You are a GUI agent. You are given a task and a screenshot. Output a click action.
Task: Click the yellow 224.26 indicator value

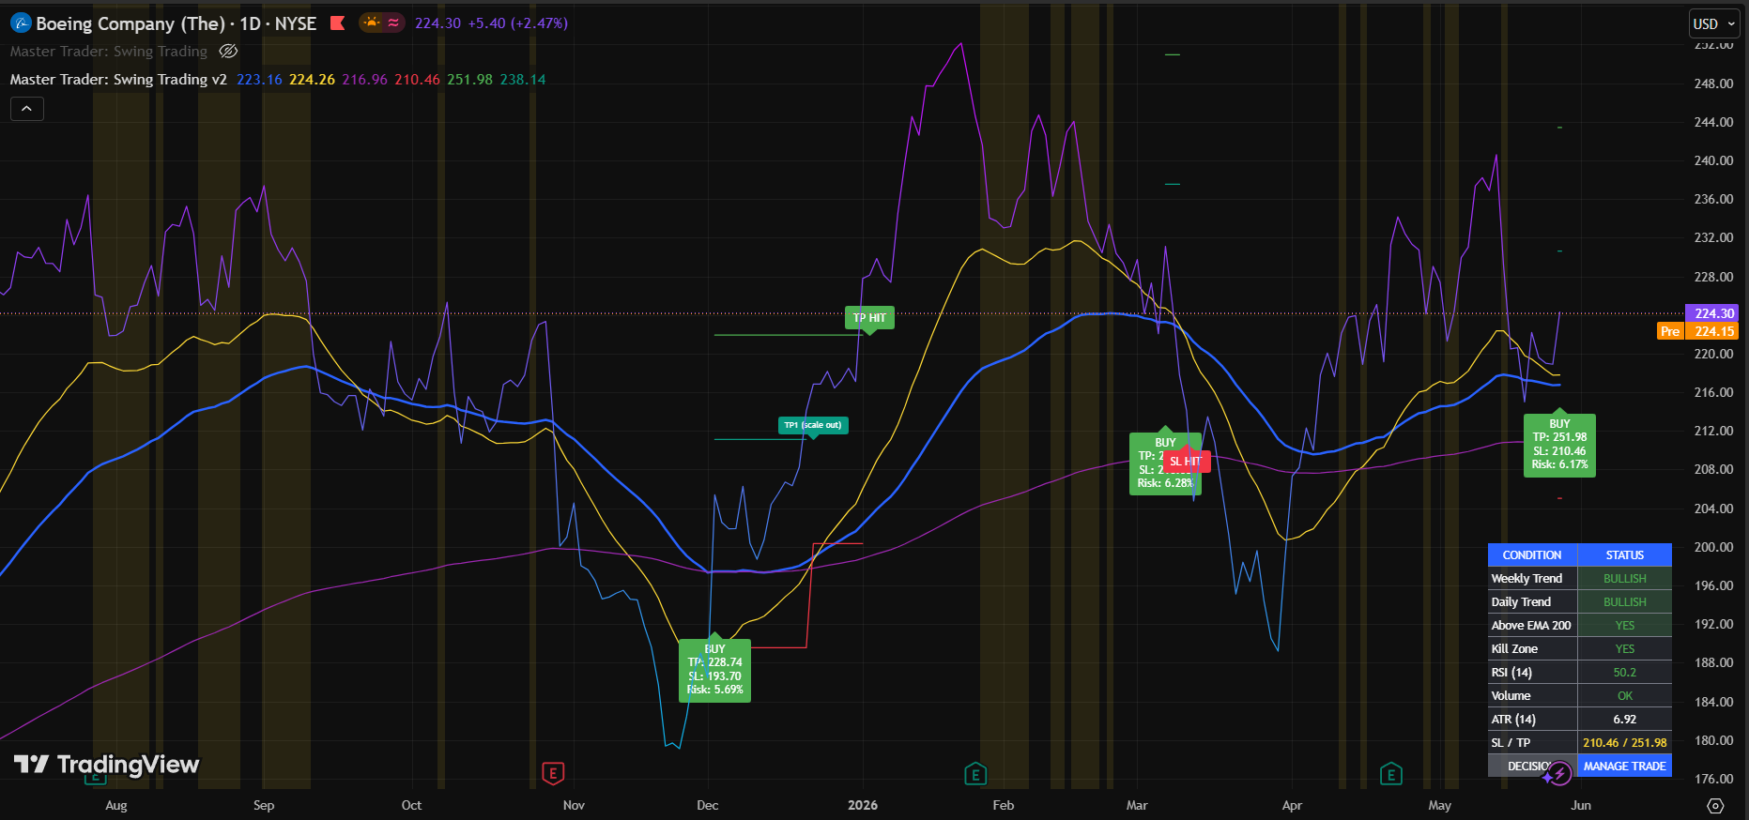click(312, 80)
